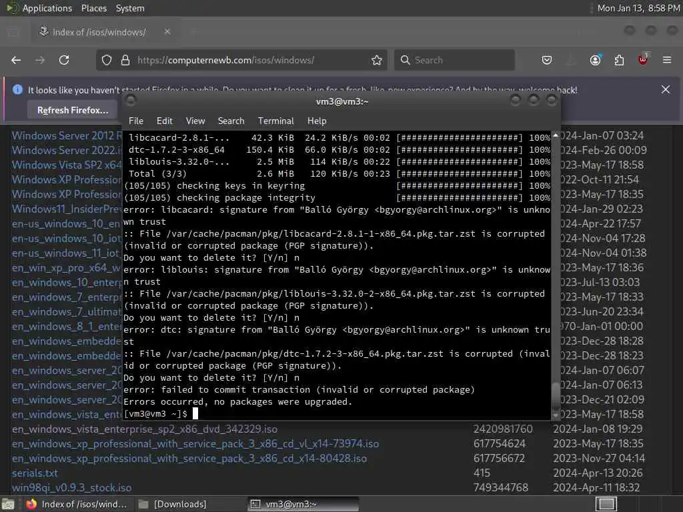Click the terminal scrollbar thumb

point(556,396)
